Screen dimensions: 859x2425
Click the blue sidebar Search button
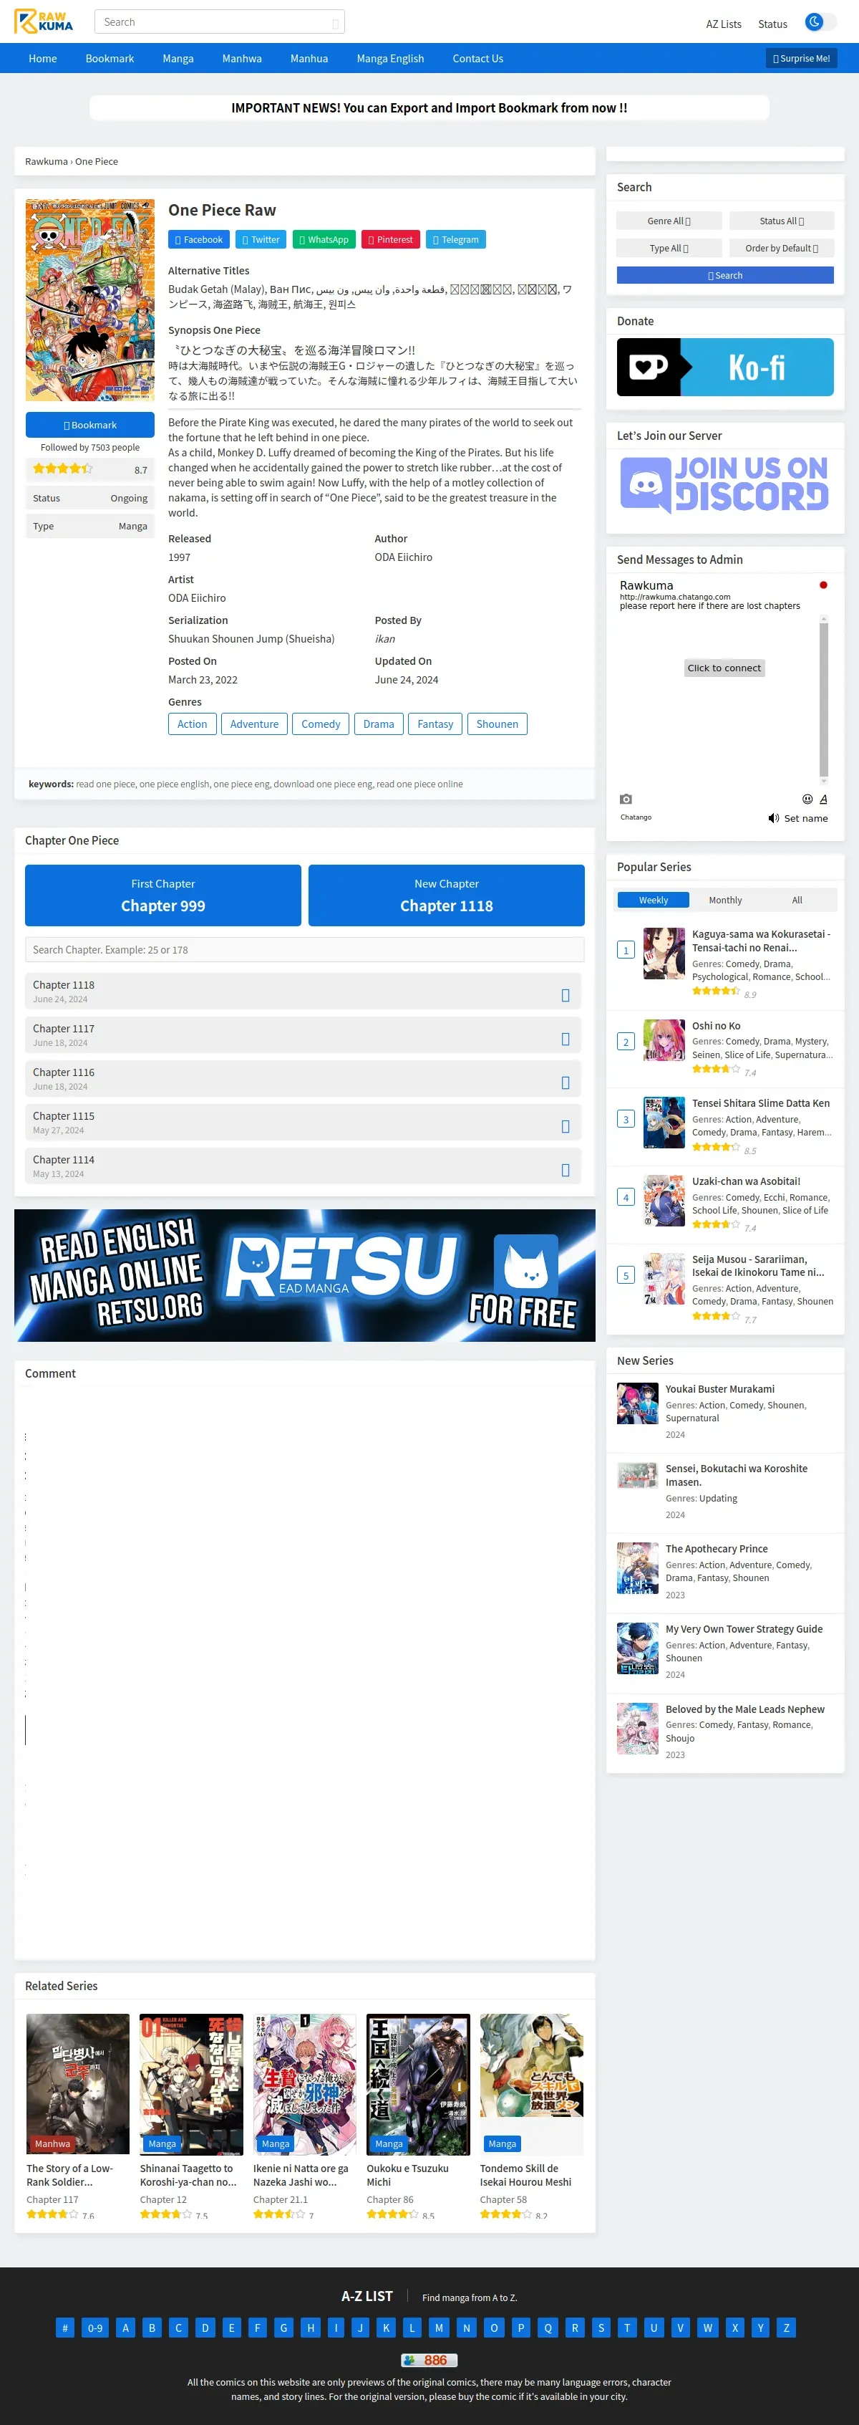[x=724, y=276]
